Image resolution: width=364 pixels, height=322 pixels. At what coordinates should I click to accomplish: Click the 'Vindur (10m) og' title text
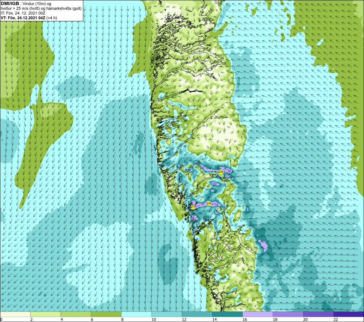37,4
